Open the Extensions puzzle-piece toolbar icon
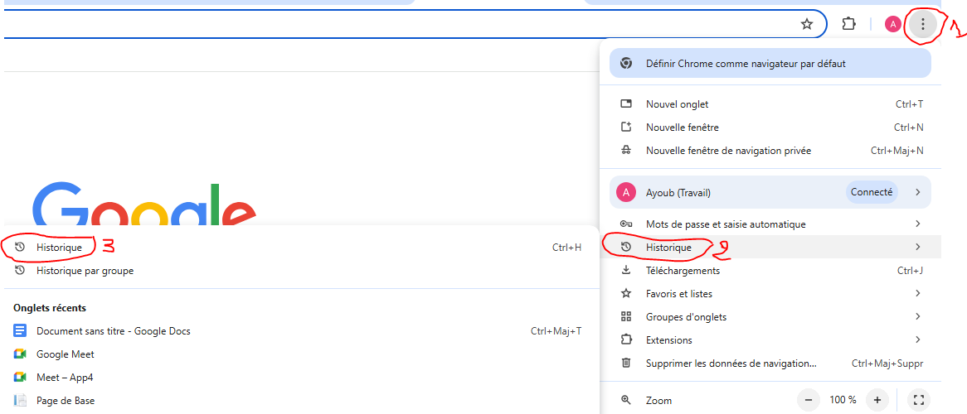 (x=849, y=24)
